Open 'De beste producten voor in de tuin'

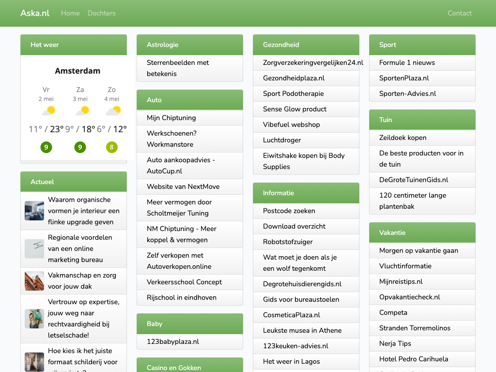[421, 159]
